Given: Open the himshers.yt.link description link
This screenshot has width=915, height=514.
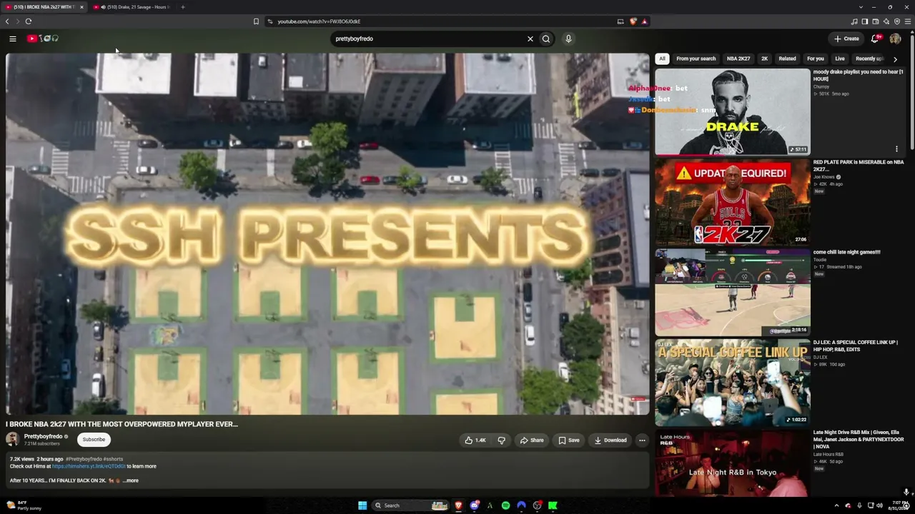Looking at the screenshot, I should click(x=89, y=466).
